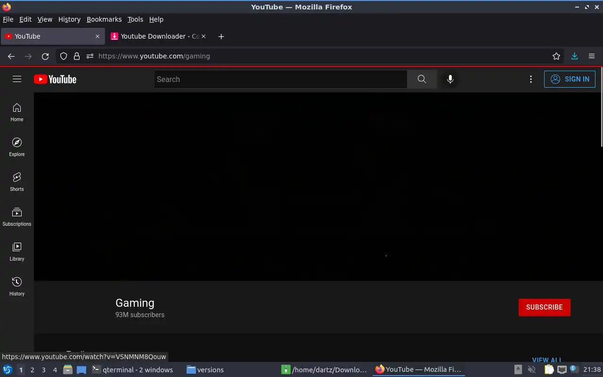The height and width of the screenshot is (377, 603).
Task: Click the forward navigation arrow
Action: [x=28, y=56]
